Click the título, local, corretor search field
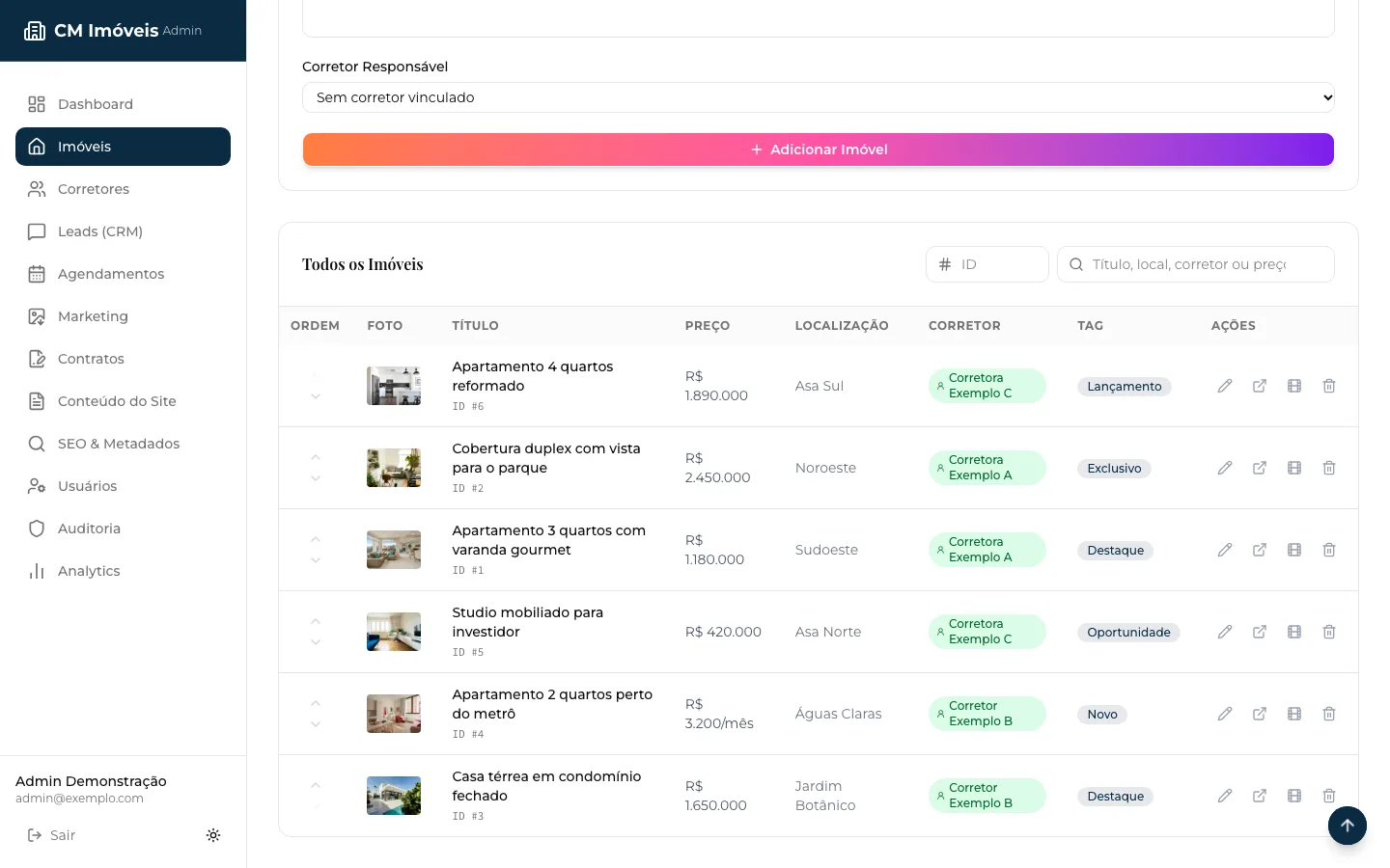The width and height of the screenshot is (1390, 868). pyautogui.click(x=1196, y=264)
